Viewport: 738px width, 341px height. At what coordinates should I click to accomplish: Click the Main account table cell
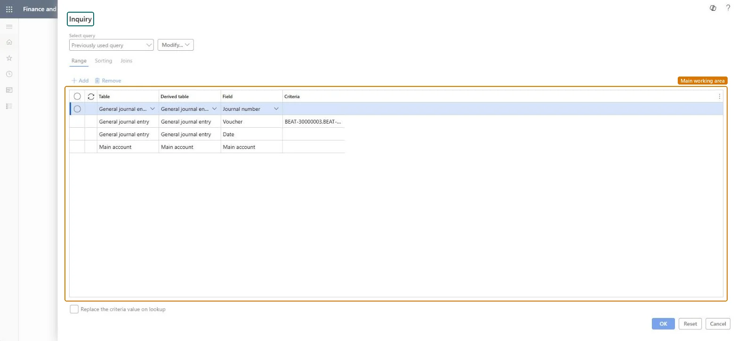(x=128, y=147)
